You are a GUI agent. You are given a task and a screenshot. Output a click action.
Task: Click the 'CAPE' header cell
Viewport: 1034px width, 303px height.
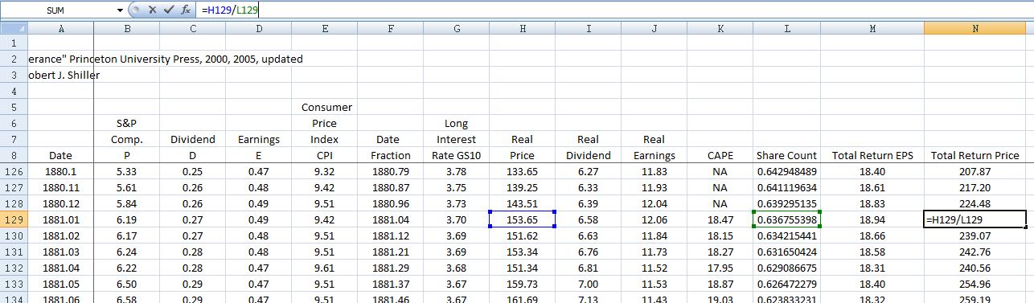click(x=720, y=155)
